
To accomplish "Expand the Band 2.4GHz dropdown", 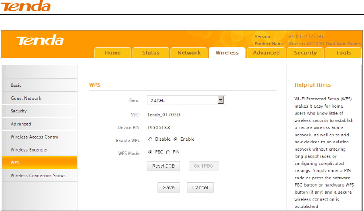I will [187, 100].
